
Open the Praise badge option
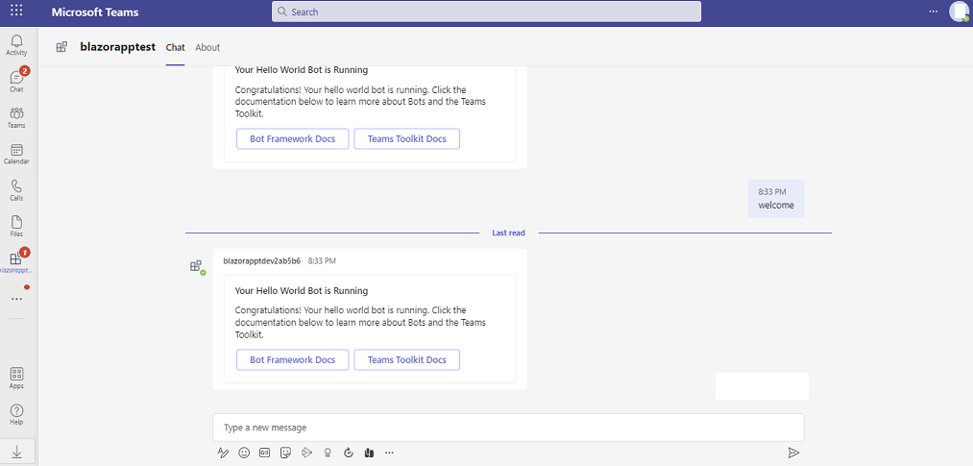(327, 453)
